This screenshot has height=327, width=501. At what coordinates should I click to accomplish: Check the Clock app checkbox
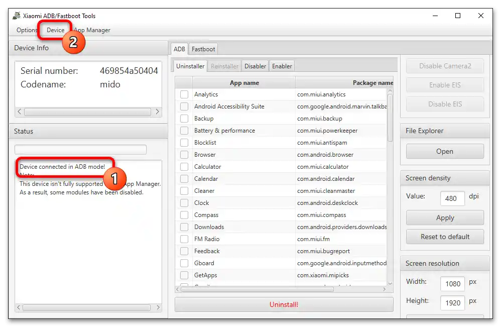[184, 203]
